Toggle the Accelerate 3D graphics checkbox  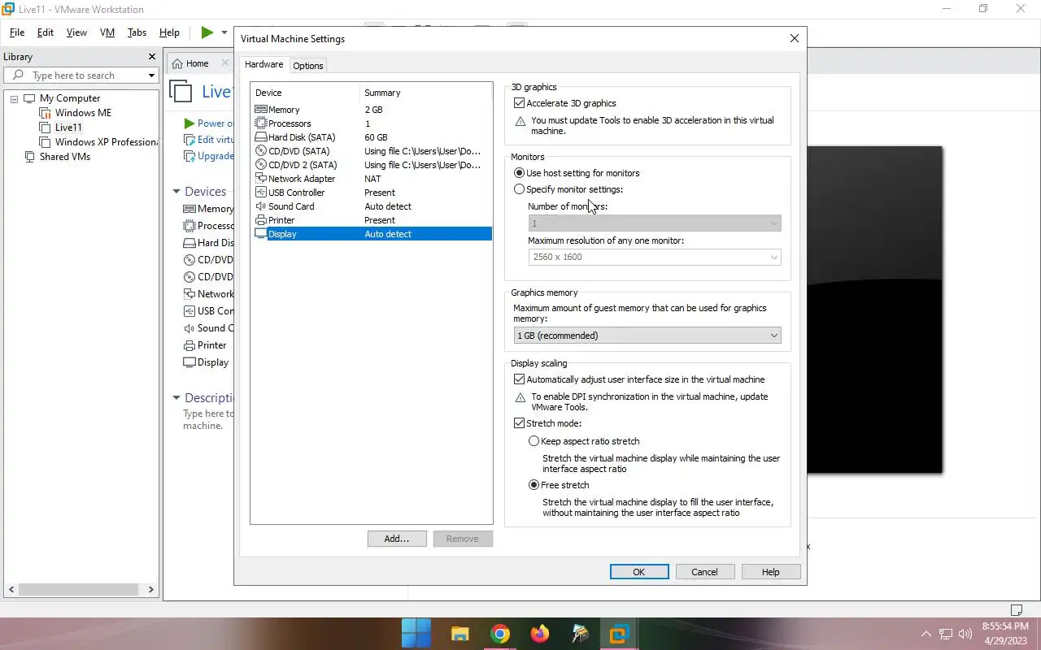(x=519, y=103)
